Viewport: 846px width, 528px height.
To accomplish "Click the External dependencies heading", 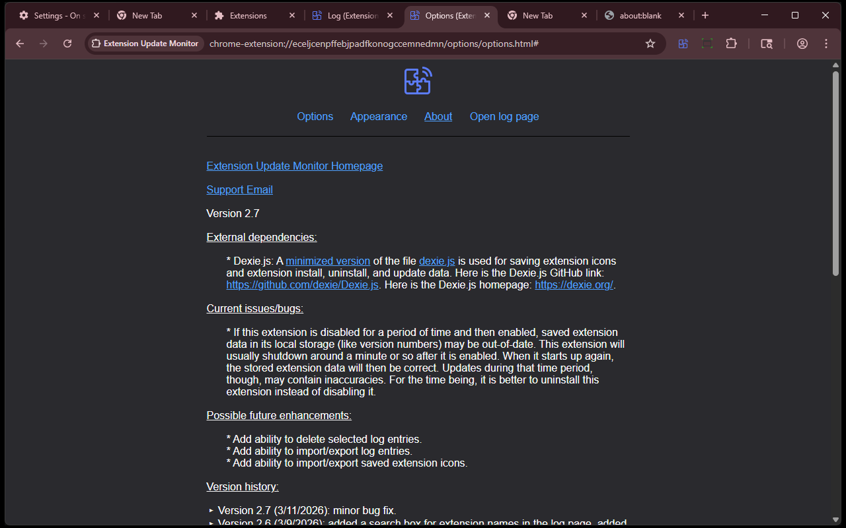I will pos(262,237).
